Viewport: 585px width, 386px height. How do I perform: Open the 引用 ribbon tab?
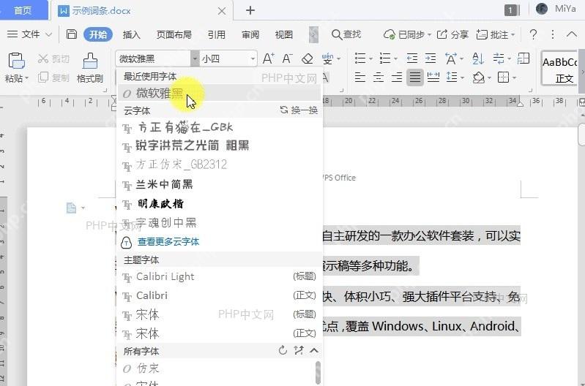click(217, 34)
